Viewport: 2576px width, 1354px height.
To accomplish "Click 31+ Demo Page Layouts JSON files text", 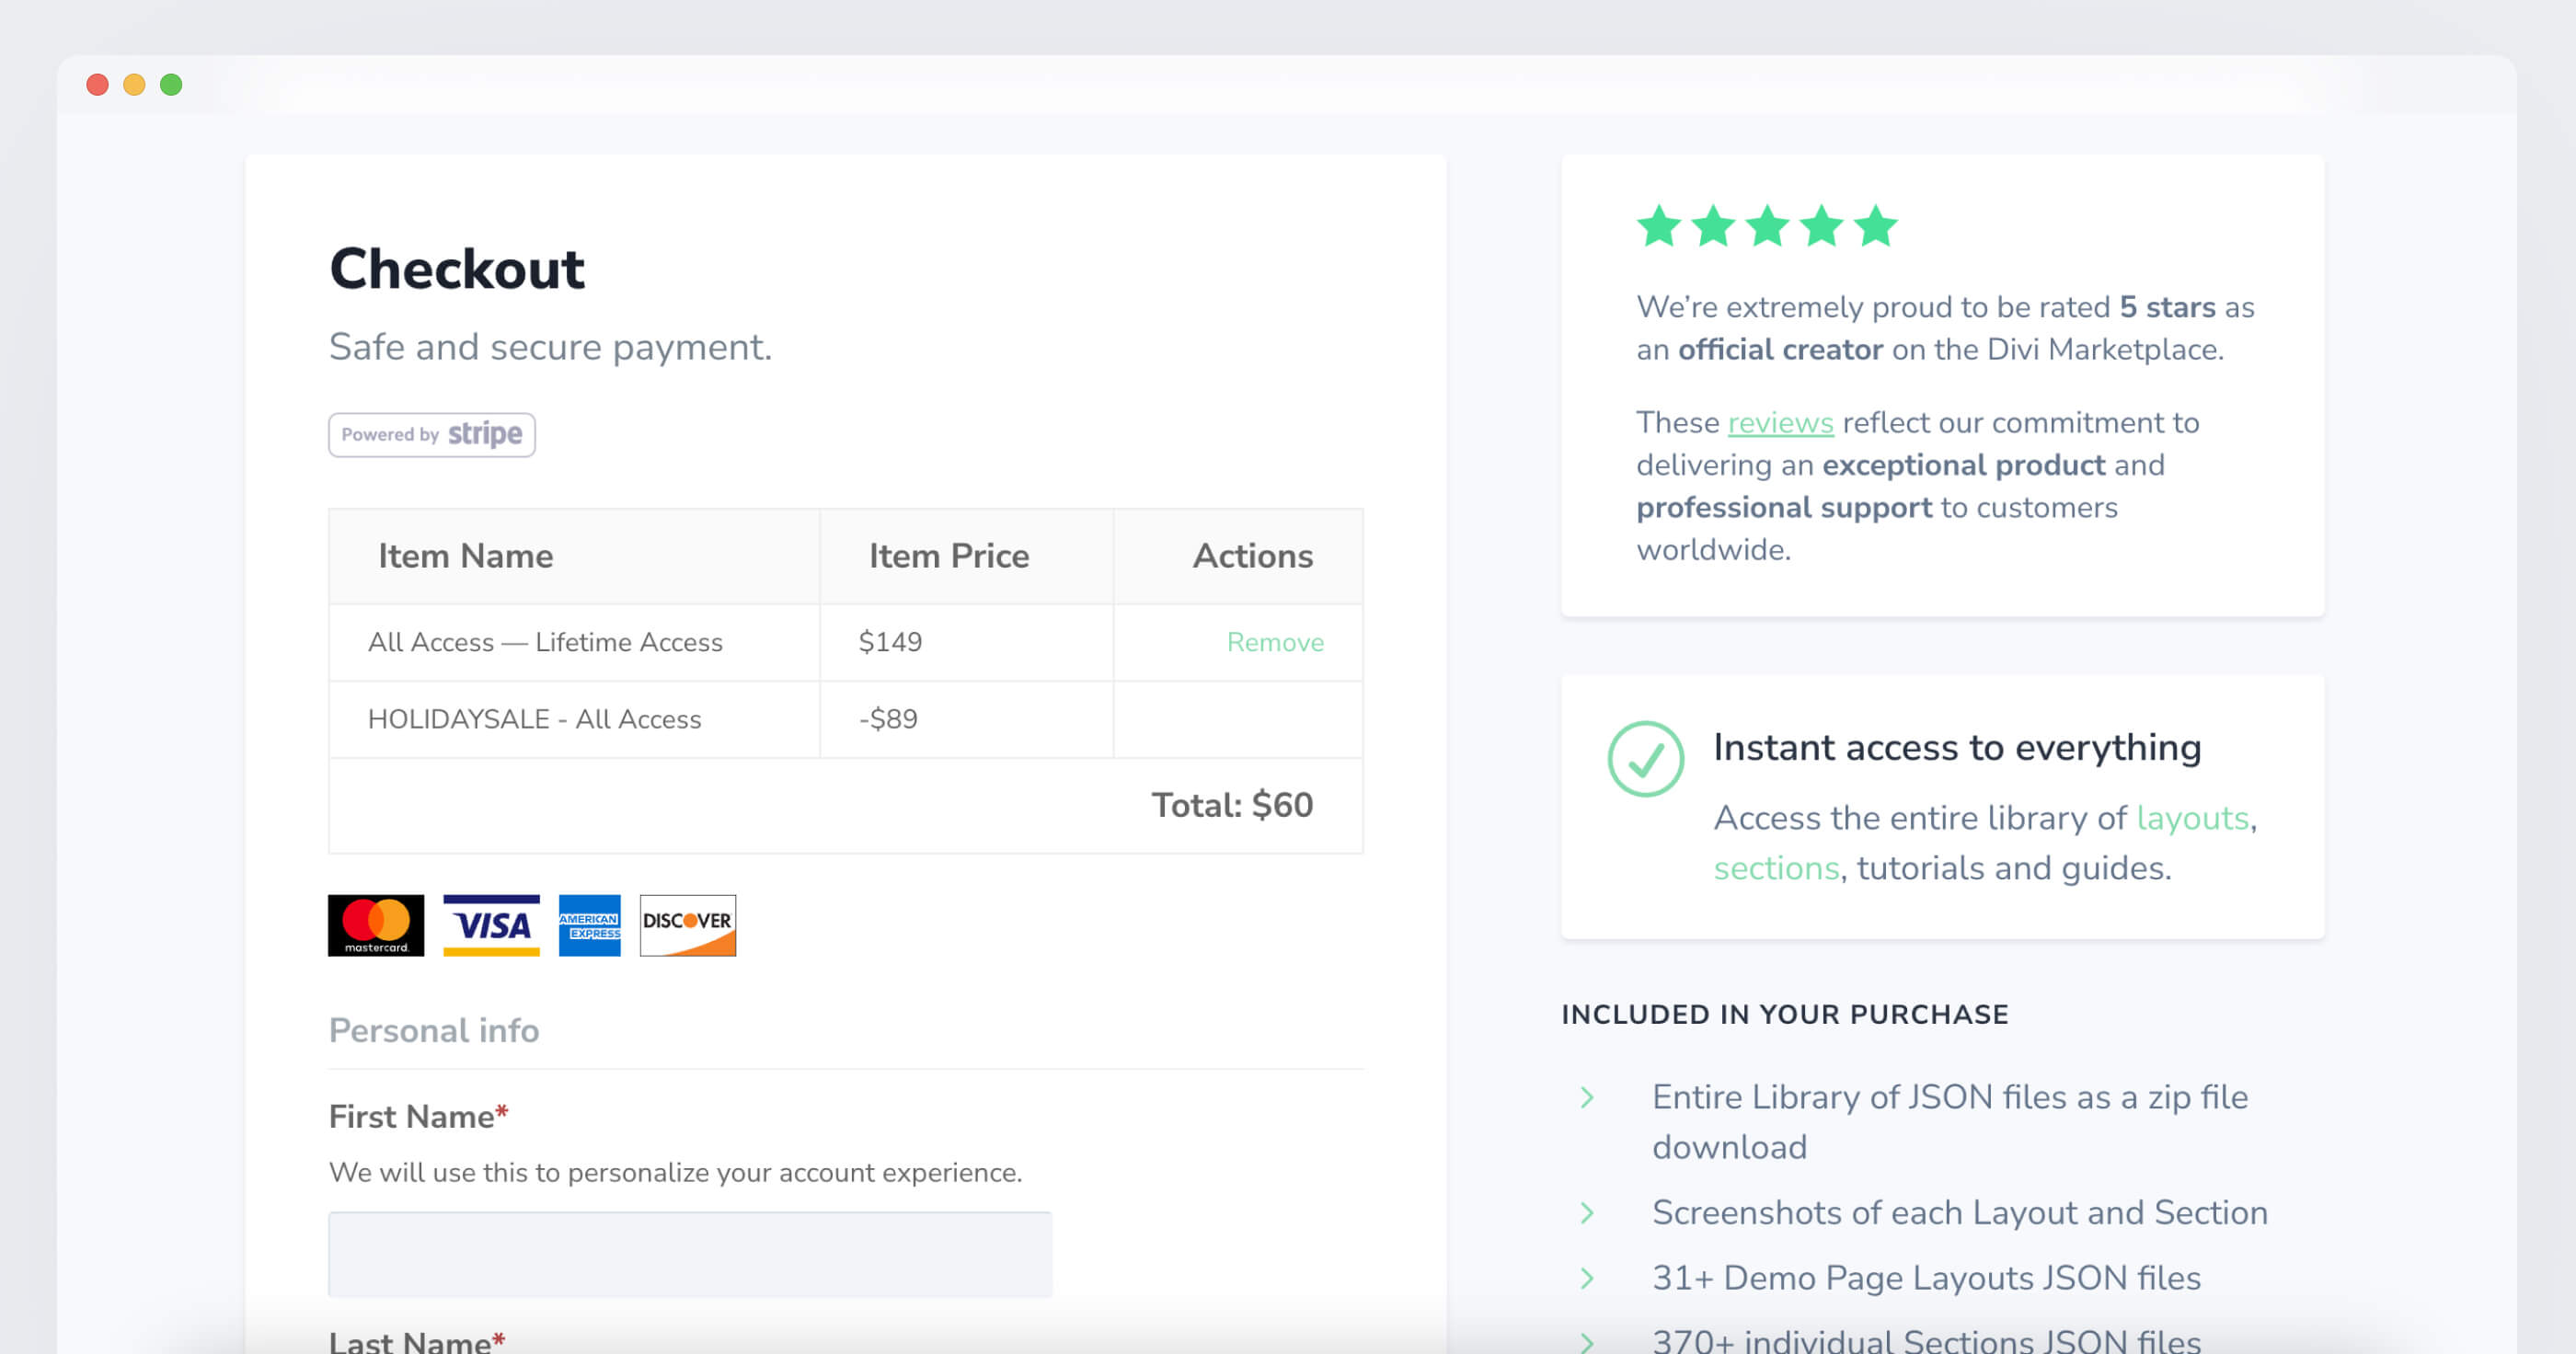I will click(1926, 1277).
